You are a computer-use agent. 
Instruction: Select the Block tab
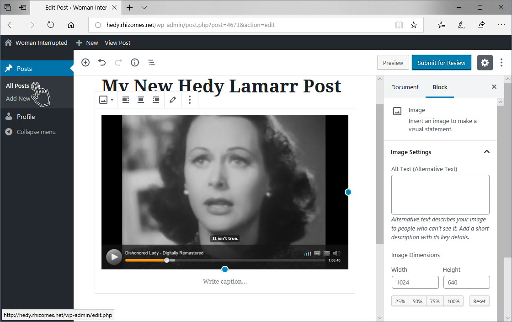click(x=440, y=87)
